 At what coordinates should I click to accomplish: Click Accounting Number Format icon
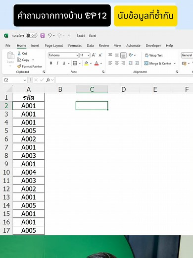(184, 64)
